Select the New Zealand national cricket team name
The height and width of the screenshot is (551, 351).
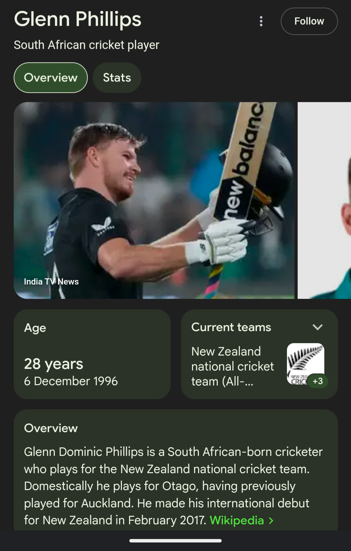[232, 366]
